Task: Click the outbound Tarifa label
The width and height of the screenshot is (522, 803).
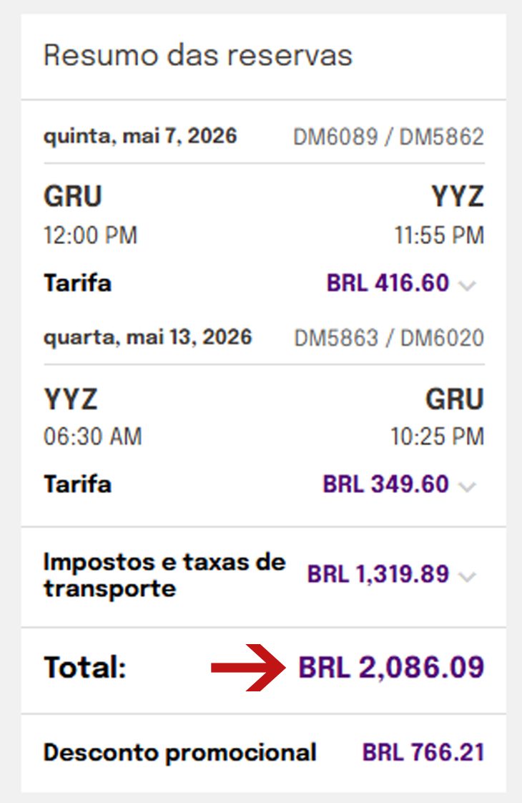Action: [77, 283]
